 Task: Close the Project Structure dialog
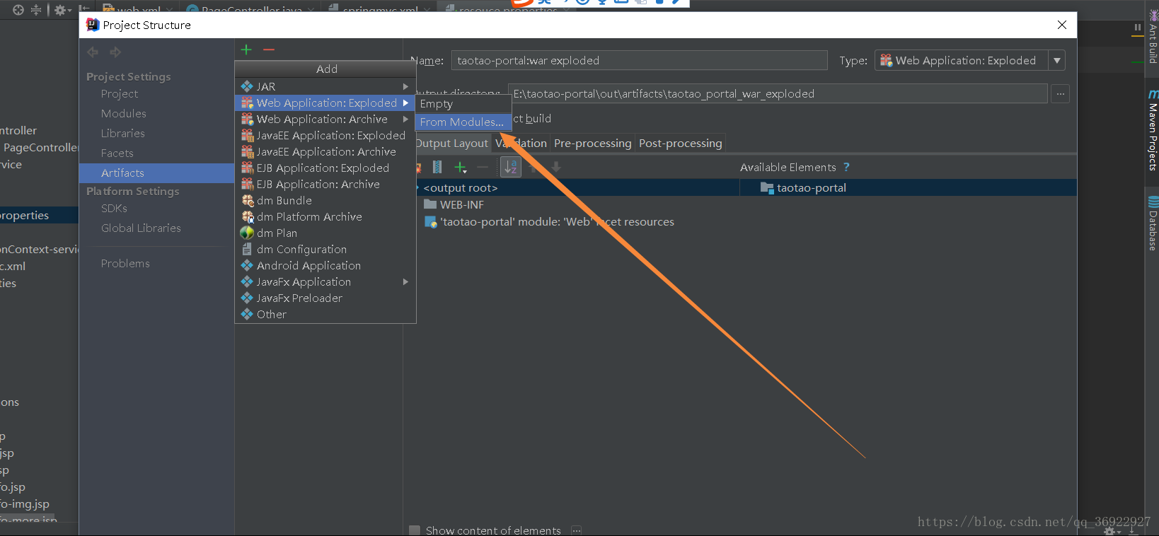1061,25
